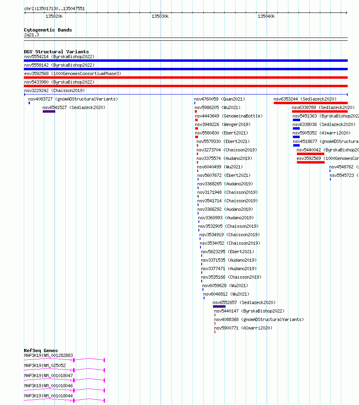The height and width of the screenshot is (405, 359).
Task: Click nsv4088368 (gnomADStructuralVariants) label
Action: 259,319
